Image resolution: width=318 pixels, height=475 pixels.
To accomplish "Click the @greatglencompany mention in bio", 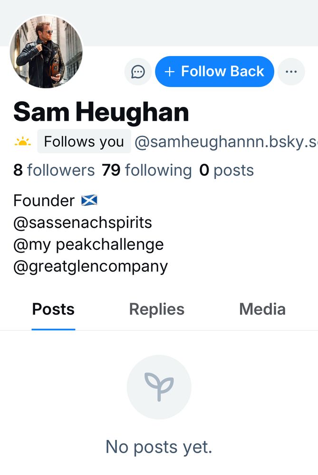I will pyautogui.click(x=90, y=266).
